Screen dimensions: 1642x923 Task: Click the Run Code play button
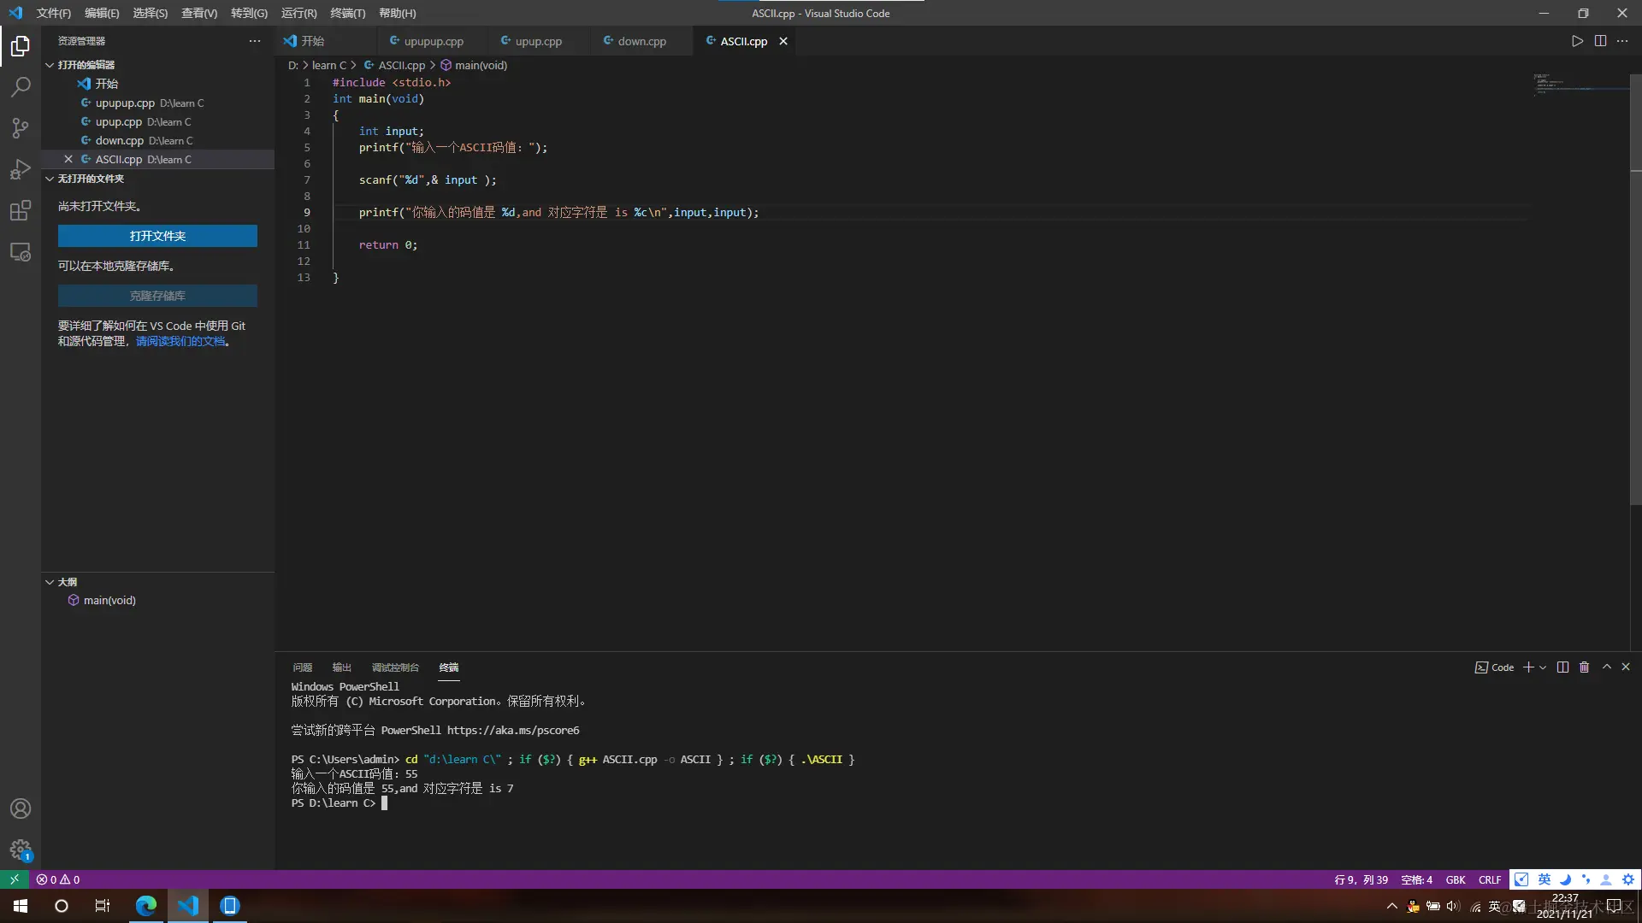(x=1577, y=41)
